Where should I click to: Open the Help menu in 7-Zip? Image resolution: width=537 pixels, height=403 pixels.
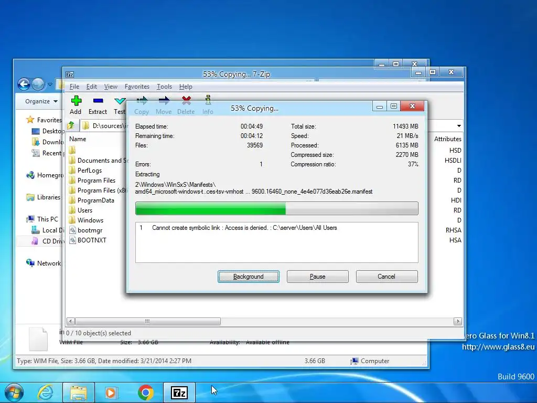[186, 87]
